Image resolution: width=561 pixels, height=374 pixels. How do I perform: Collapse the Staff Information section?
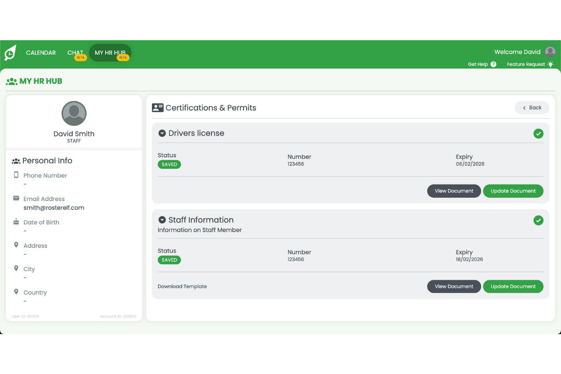click(x=162, y=220)
